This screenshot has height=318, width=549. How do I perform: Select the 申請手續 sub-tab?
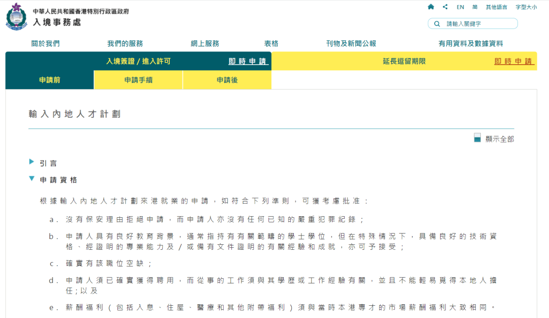tap(138, 80)
